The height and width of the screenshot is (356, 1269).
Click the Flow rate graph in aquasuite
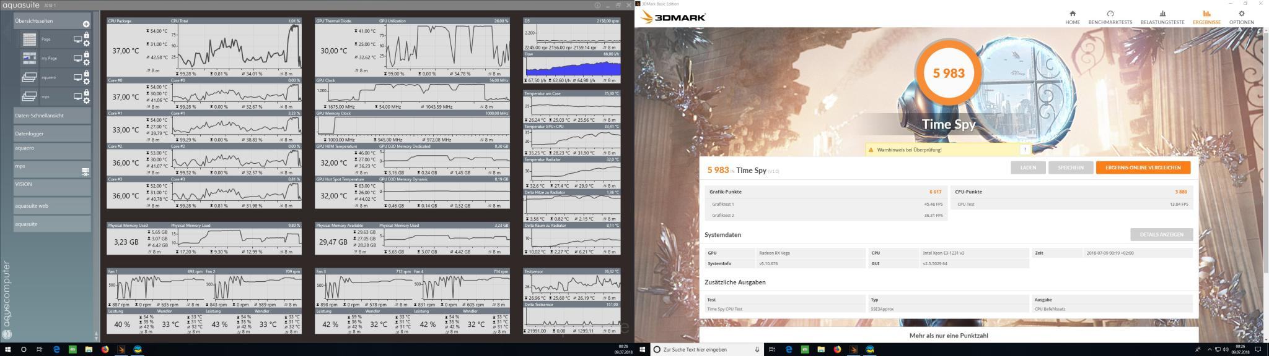[571, 67]
